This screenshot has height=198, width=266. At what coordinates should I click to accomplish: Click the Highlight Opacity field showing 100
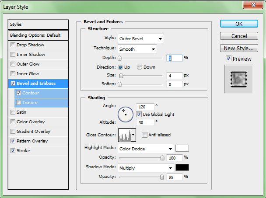pos(175,158)
